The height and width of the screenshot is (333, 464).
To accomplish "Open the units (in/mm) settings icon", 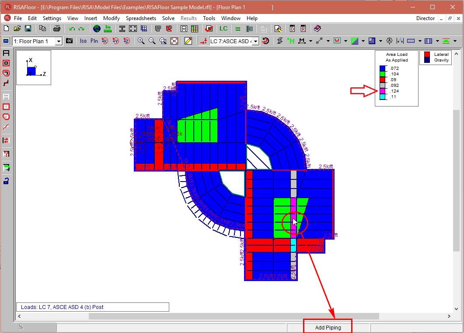I will [x=107, y=29].
